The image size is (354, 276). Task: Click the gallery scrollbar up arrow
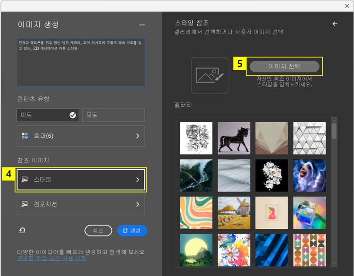(334, 121)
